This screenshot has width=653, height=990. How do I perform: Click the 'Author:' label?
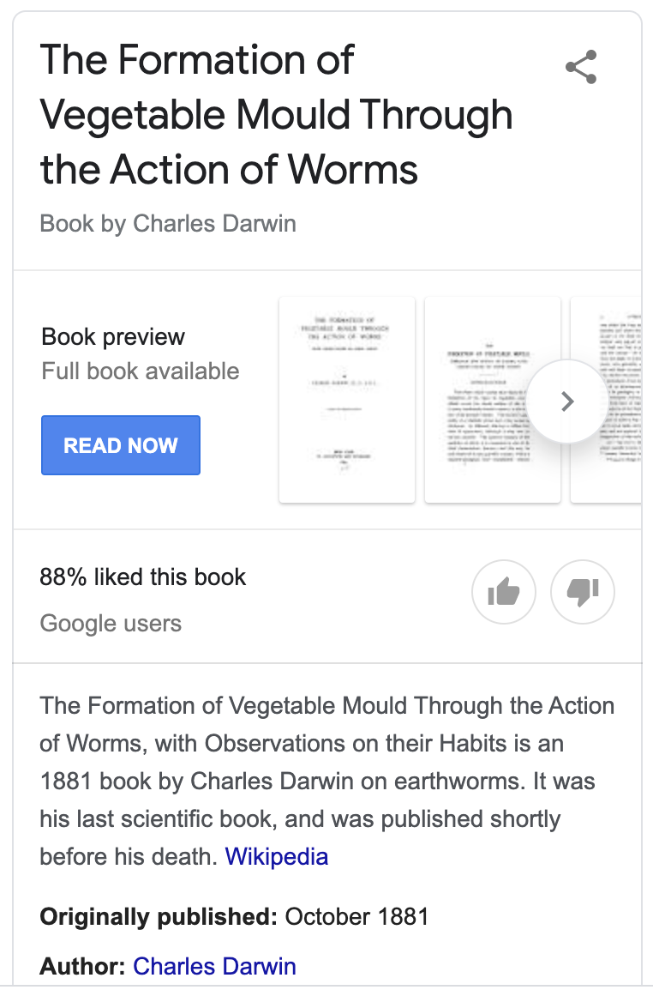tap(82, 966)
